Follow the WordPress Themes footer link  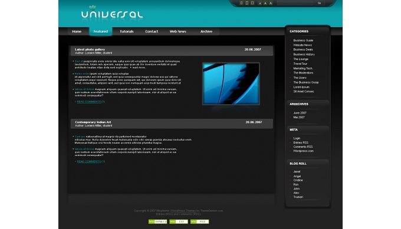point(183,211)
